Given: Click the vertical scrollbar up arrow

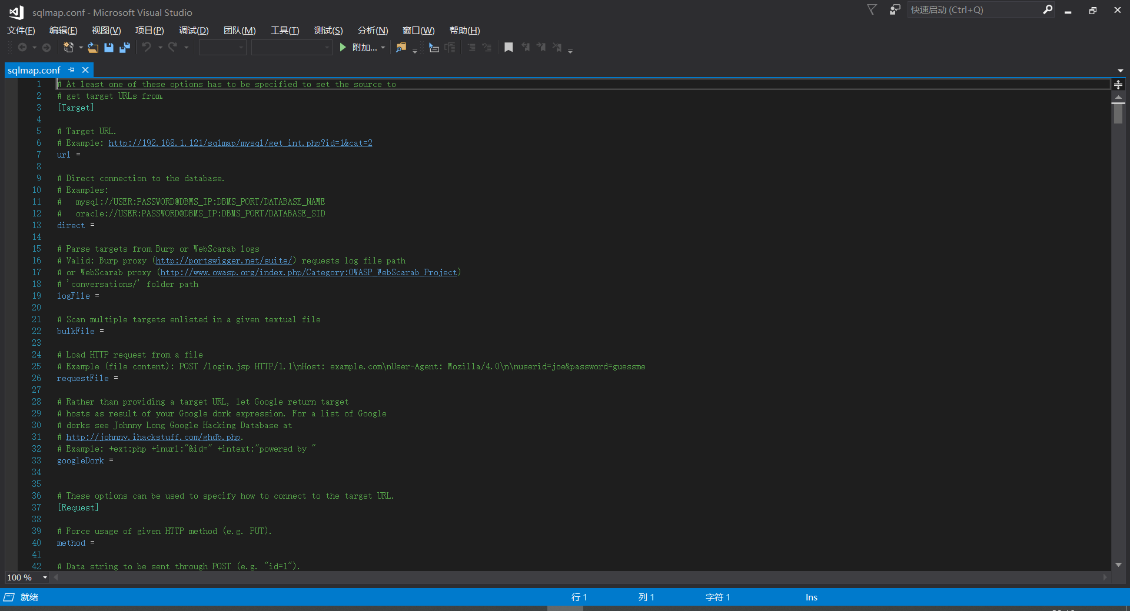Looking at the screenshot, I should click(x=1118, y=97).
